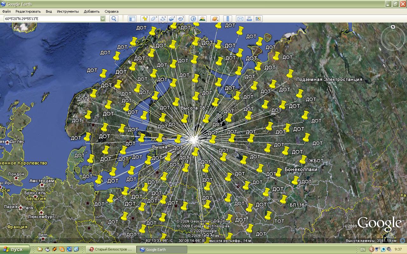Toggle the sidebar panel visibility

[132, 19]
